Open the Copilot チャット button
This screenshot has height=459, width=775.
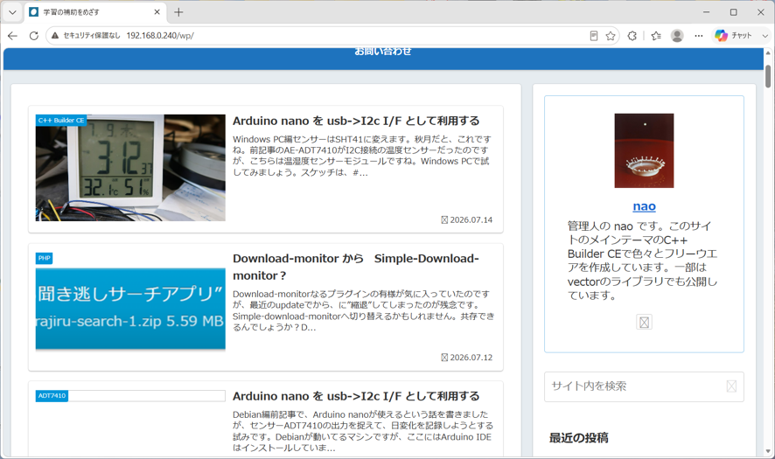pyautogui.click(x=733, y=36)
